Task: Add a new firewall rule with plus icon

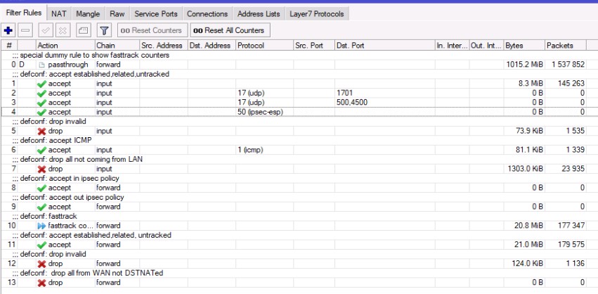Action: (8, 30)
